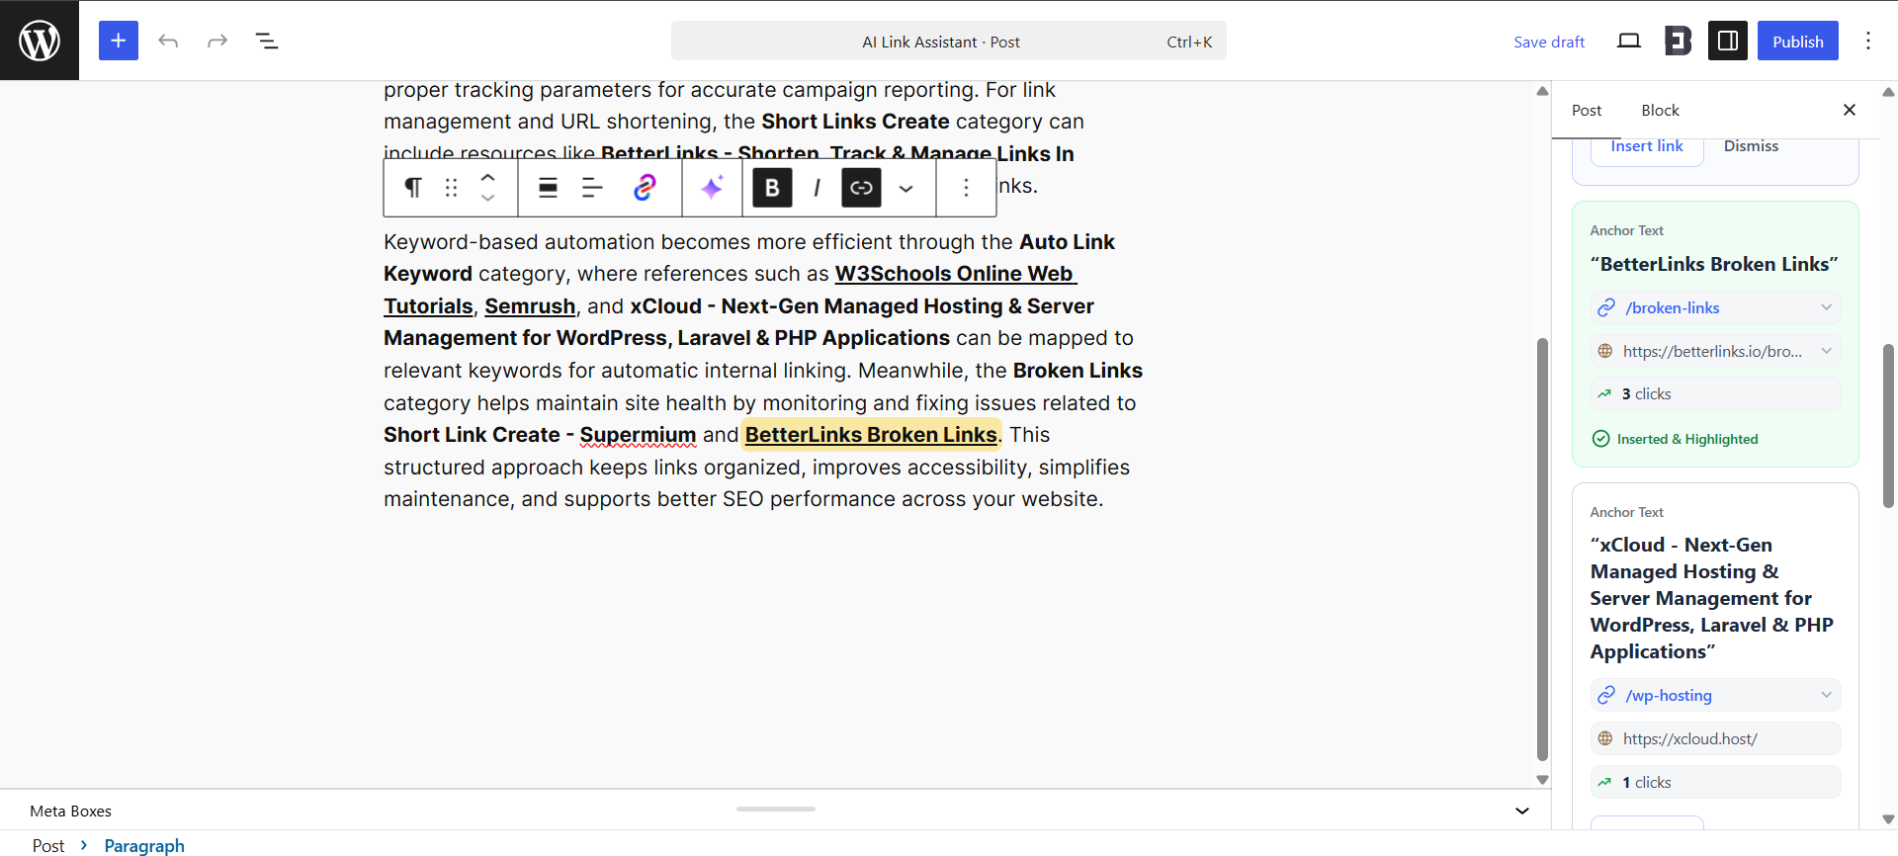Open the Align text option
This screenshot has height=856, width=1898.
click(592, 188)
